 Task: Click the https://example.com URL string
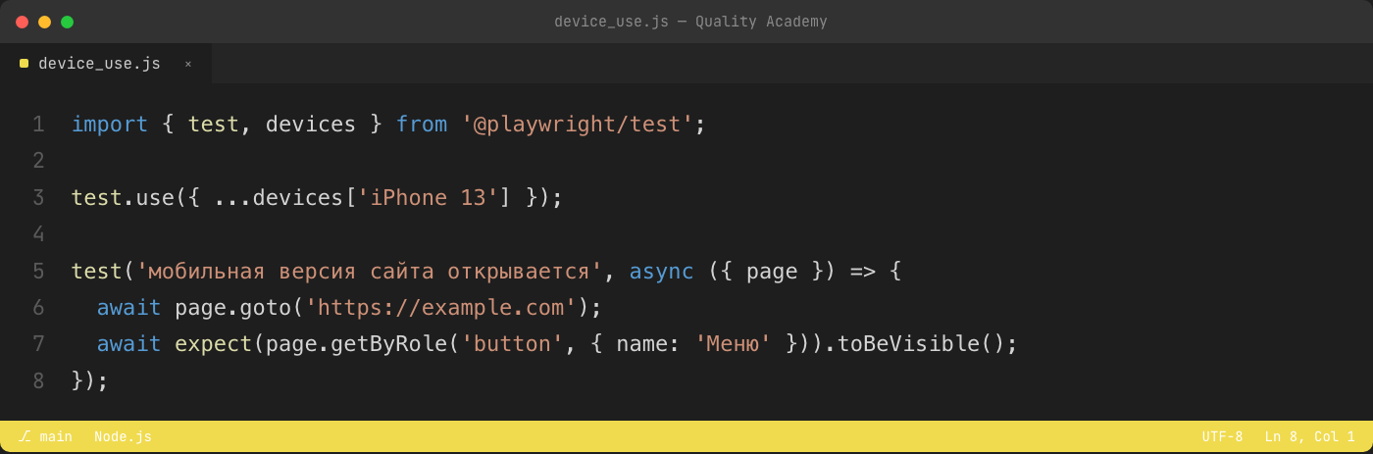pos(441,308)
